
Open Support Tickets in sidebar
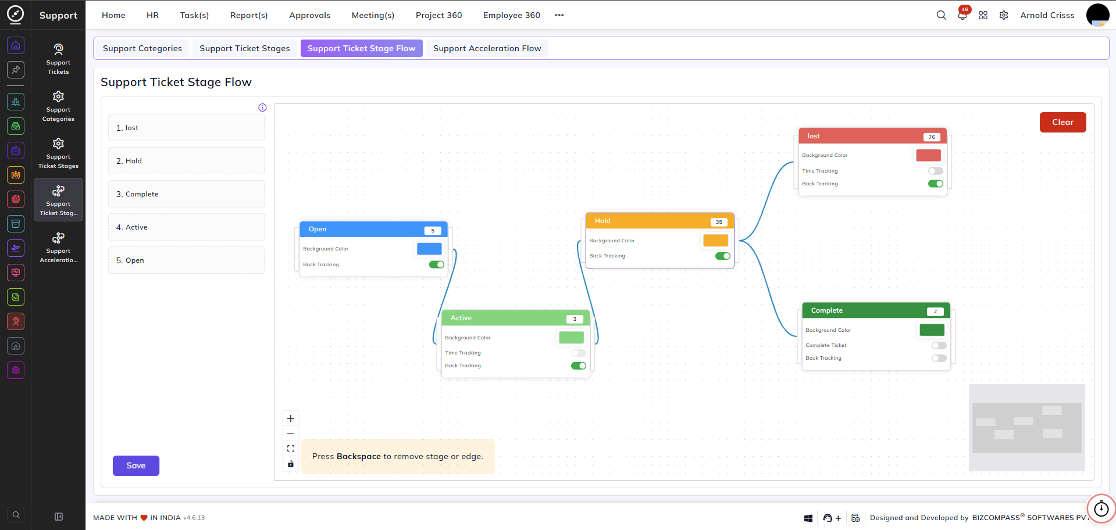pyautogui.click(x=58, y=59)
